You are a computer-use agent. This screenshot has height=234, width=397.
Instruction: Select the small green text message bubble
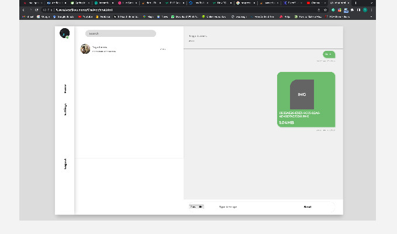click(329, 54)
